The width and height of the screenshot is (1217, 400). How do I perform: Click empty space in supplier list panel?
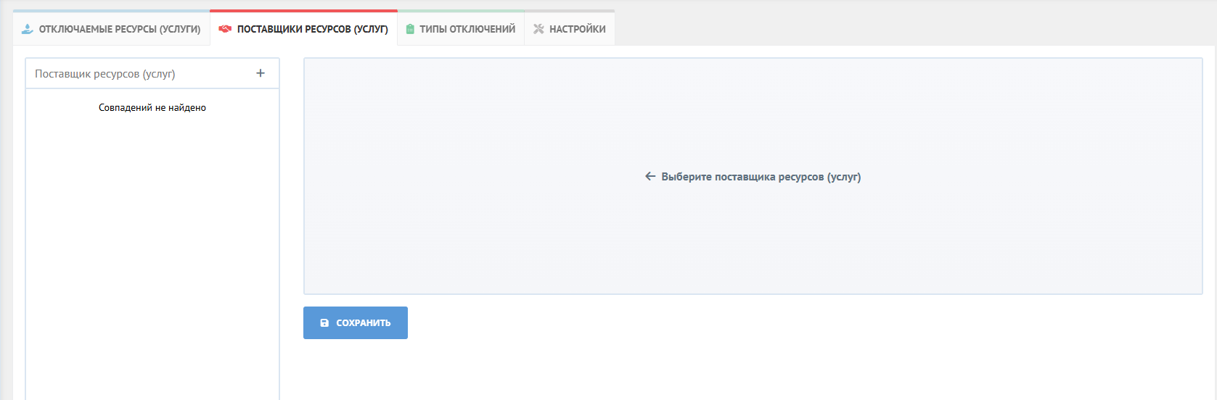click(152, 254)
